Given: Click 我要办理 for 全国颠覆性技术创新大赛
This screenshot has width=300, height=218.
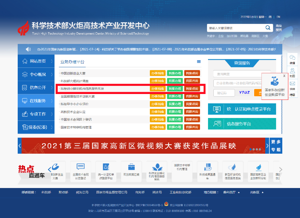Looking at the screenshot, I should point(175,96).
